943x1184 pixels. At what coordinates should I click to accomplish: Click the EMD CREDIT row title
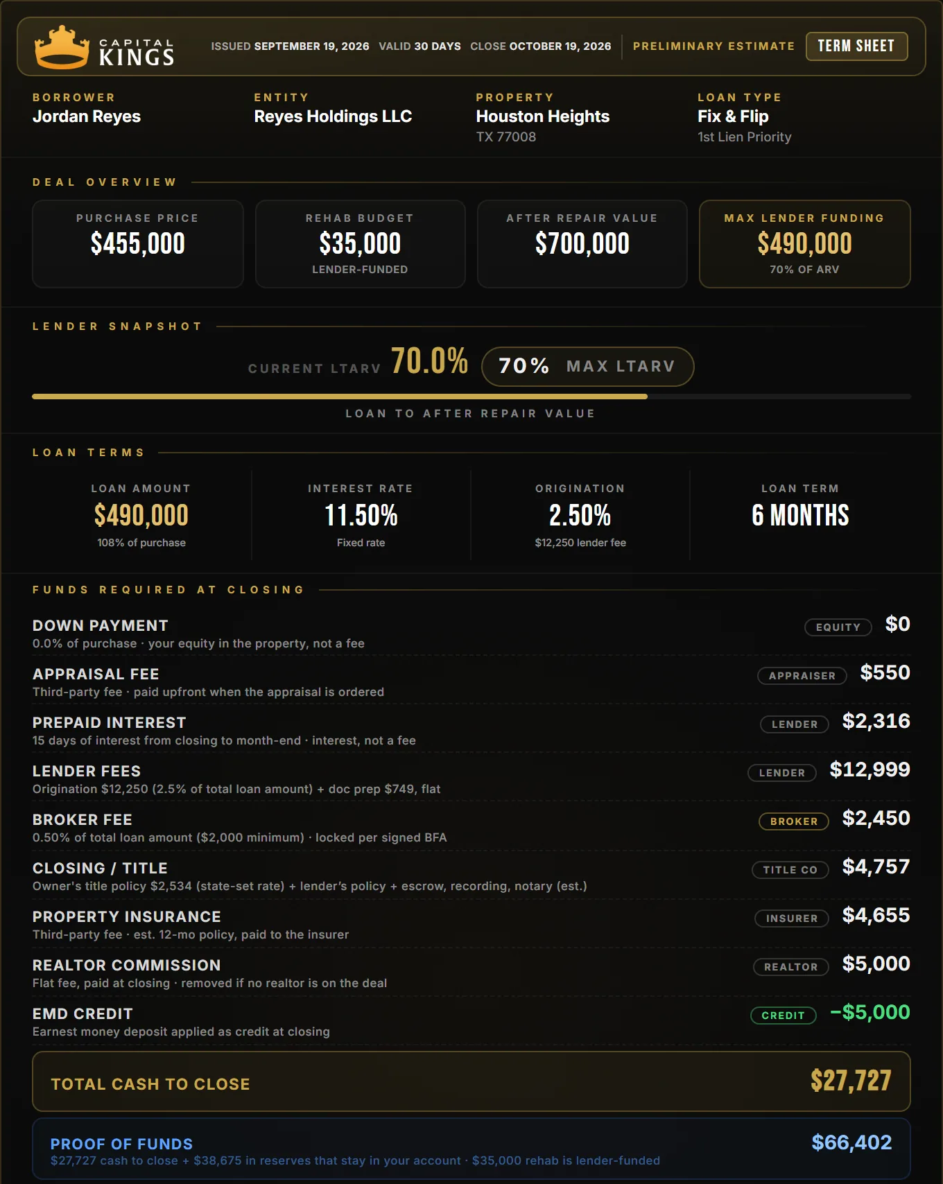coord(83,1014)
